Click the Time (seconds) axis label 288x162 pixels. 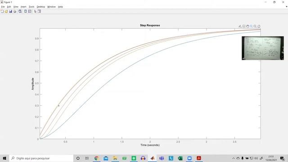(x=150, y=145)
